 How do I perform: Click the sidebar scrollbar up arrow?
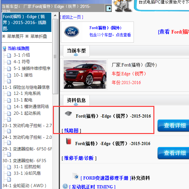click(x=55, y=15)
